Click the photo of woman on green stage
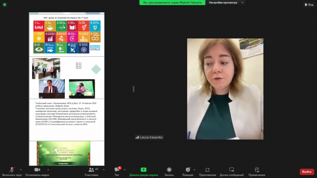The image size is (317, 178). click(82, 89)
